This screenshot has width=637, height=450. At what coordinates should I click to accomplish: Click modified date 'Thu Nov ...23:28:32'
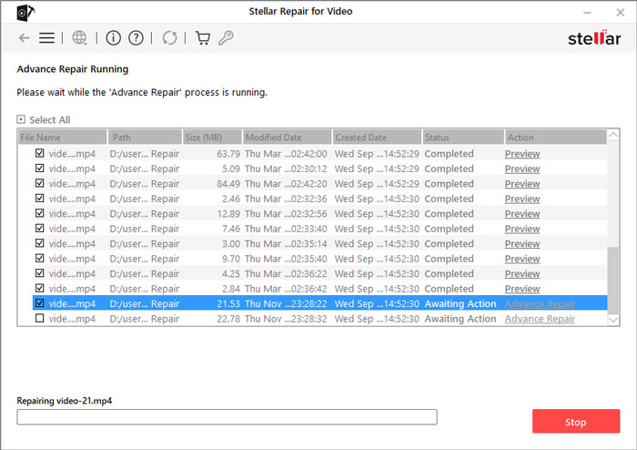(x=286, y=319)
